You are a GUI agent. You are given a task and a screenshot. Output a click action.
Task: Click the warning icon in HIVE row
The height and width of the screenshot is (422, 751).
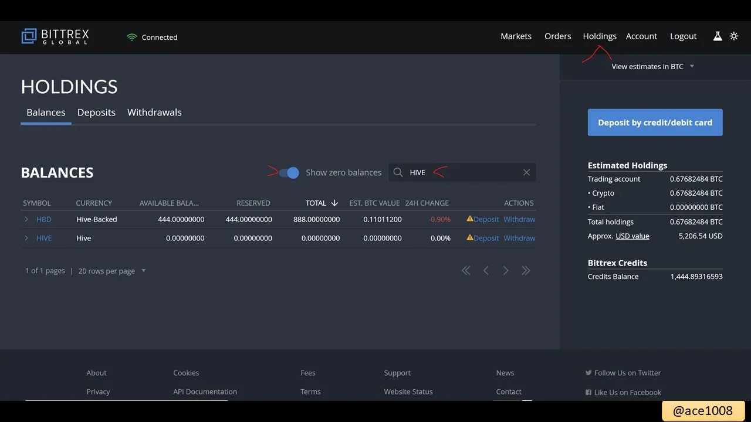tap(470, 237)
